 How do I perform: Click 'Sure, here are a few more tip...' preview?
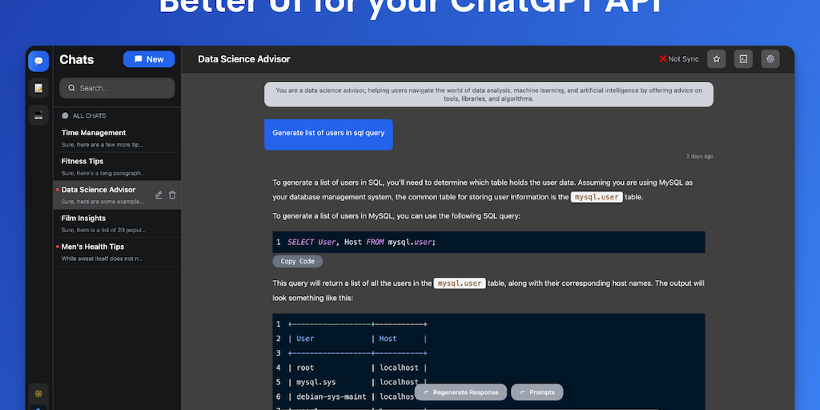point(102,144)
